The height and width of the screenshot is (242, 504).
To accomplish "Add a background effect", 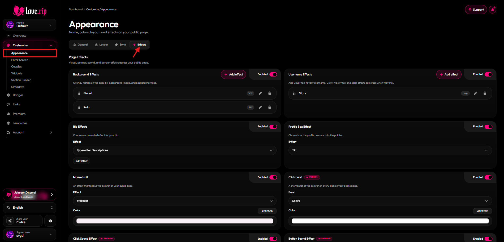I will (234, 74).
